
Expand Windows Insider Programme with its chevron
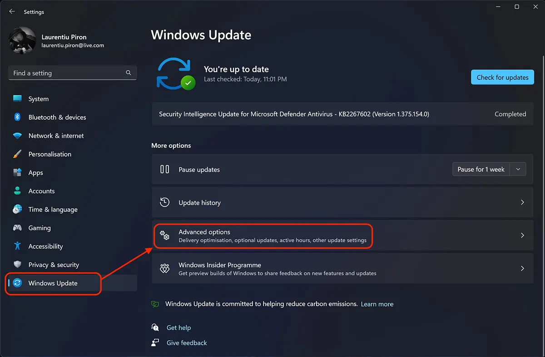[x=522, y=269]
